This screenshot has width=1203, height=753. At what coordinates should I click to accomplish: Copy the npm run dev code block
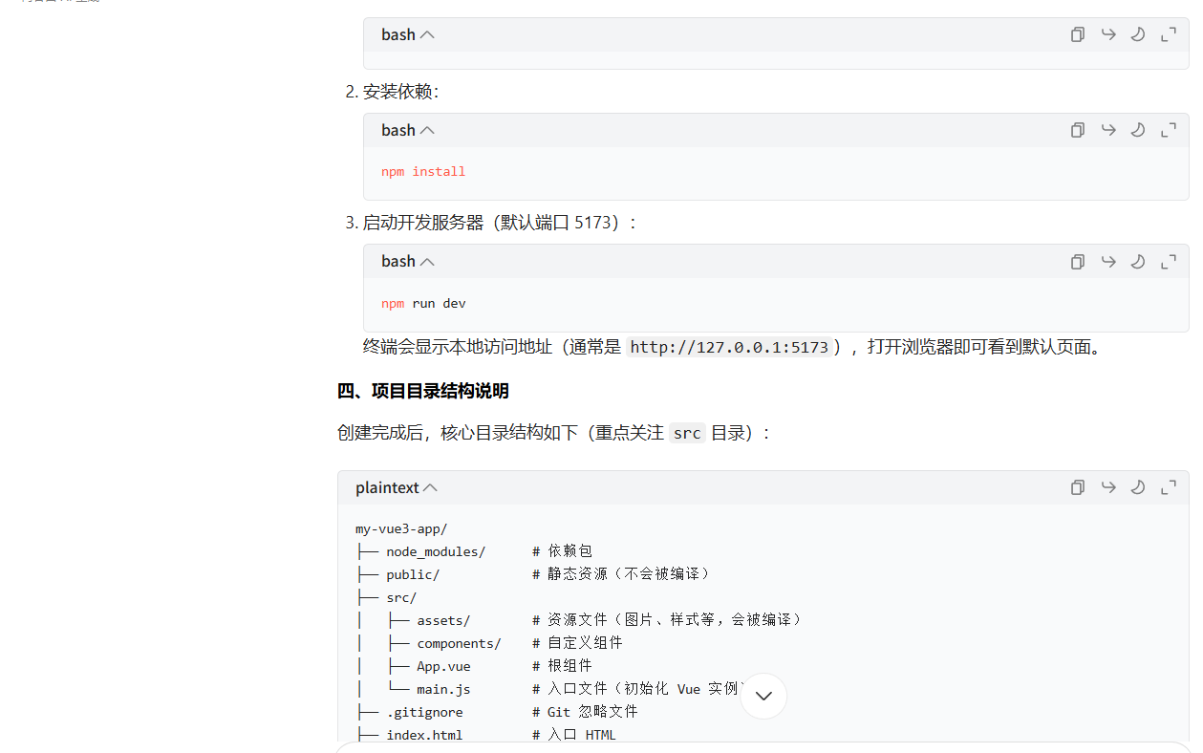tap(1078, 261)
